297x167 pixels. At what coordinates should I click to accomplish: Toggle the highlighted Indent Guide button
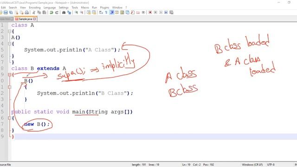(112, 13)
